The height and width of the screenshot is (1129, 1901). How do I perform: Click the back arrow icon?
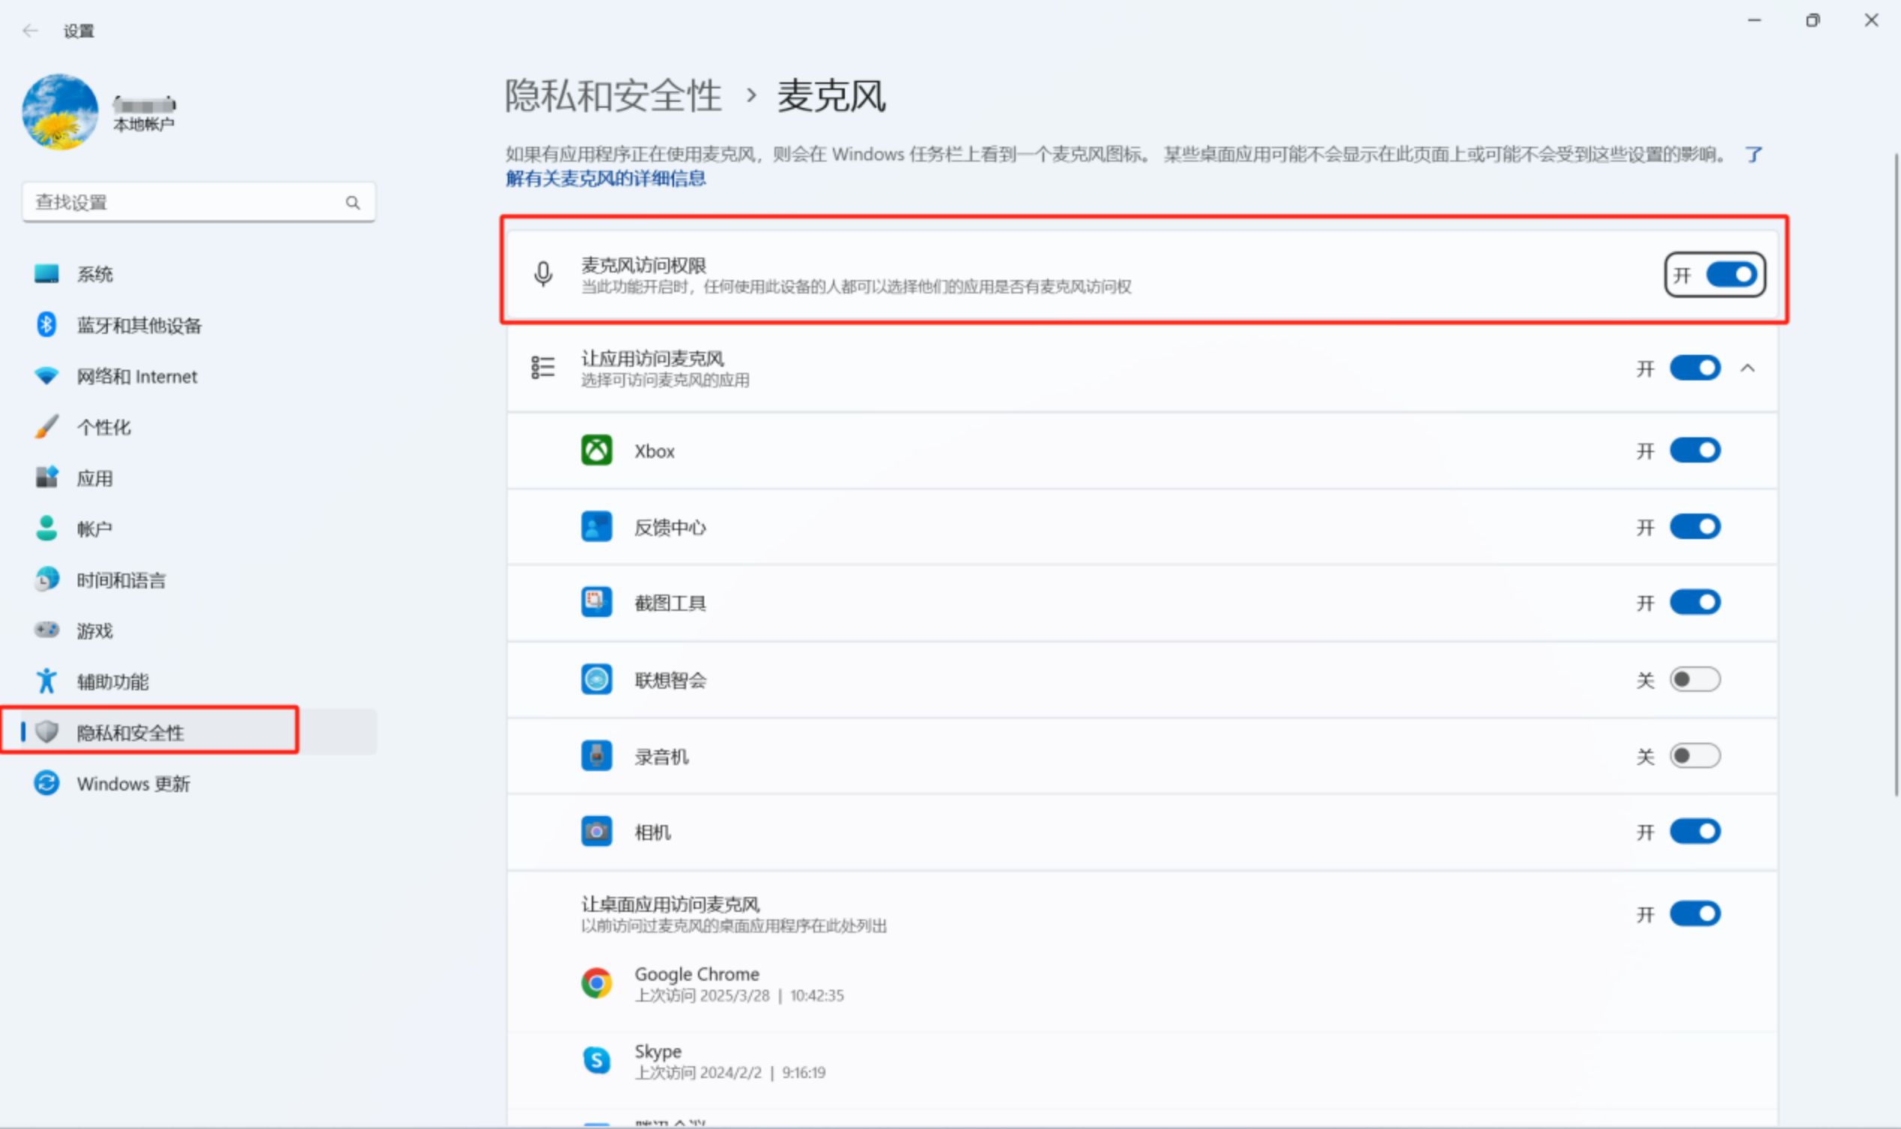tap(31, 31)
